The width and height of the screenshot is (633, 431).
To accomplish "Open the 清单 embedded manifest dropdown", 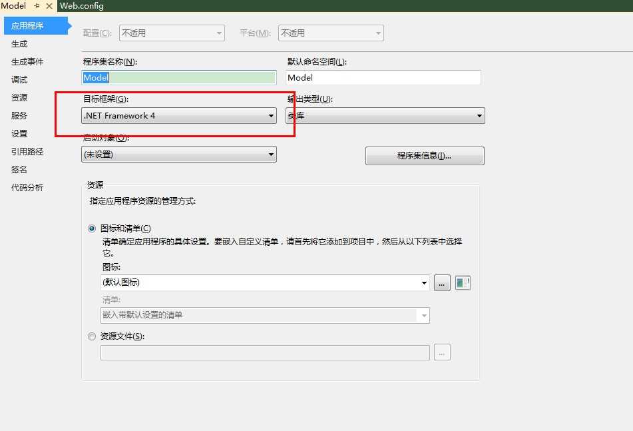I will pyautogui.click(x=265, y=315).
